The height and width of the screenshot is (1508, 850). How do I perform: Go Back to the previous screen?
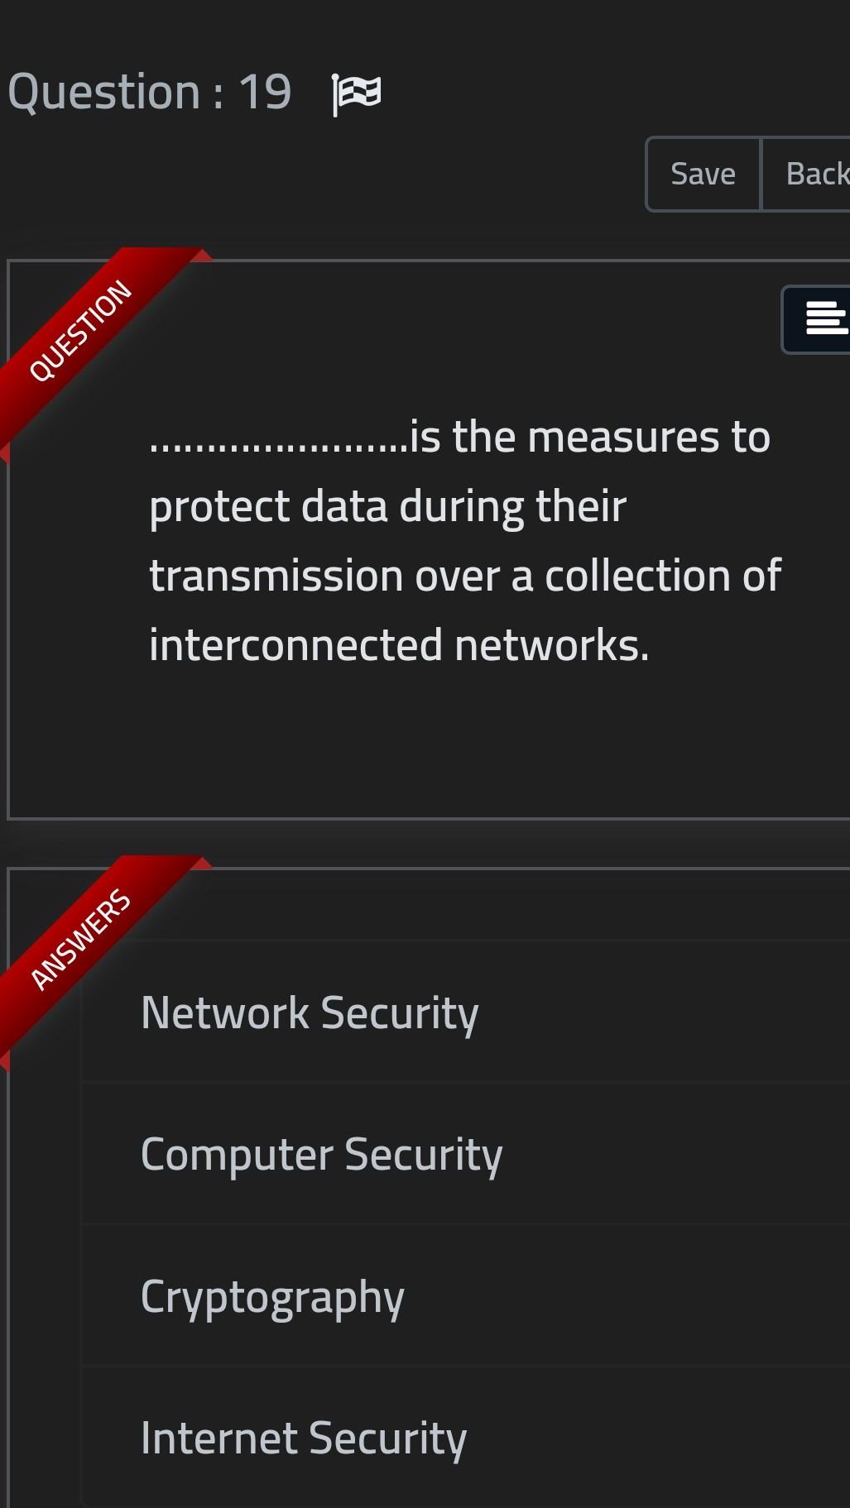tap(818, 174)
